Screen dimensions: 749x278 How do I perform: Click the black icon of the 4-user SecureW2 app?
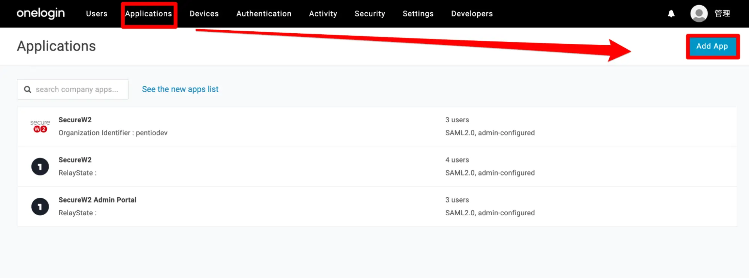pyautogui.click(x=40, y=167)
